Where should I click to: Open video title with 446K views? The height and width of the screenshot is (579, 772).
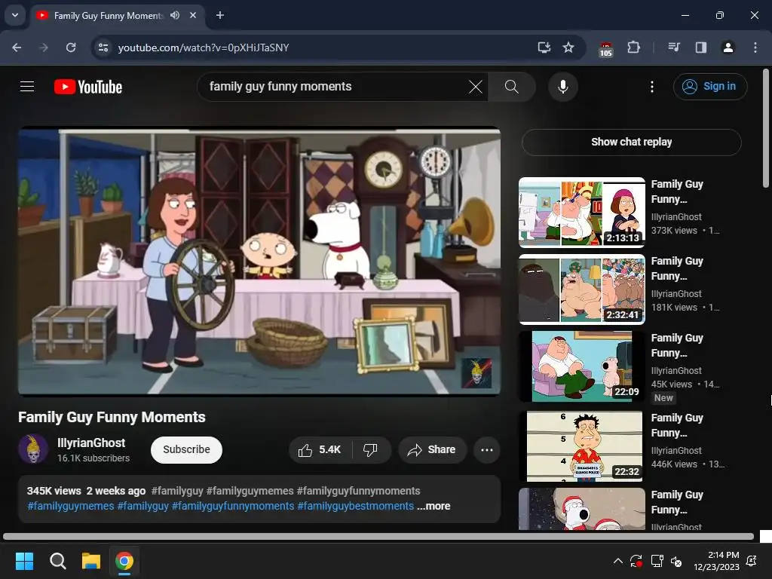[677, 425]
